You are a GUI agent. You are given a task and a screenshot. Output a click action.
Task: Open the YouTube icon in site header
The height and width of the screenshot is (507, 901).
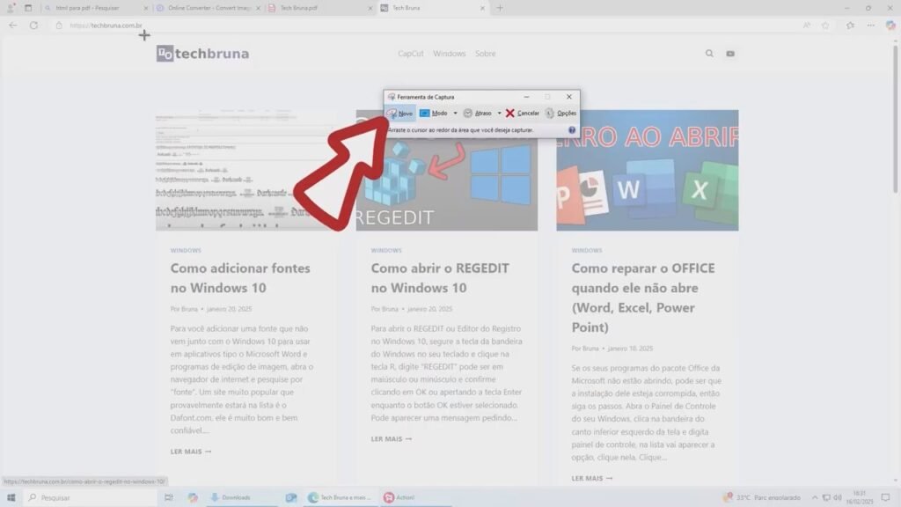730,54
